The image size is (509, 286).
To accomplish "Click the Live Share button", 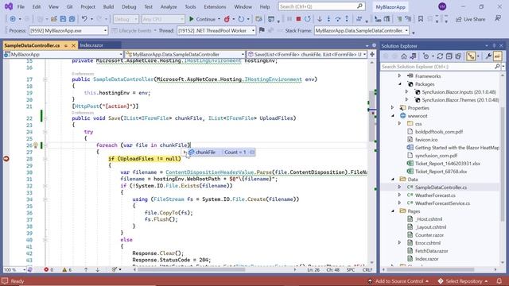I will tap(471, 19).
